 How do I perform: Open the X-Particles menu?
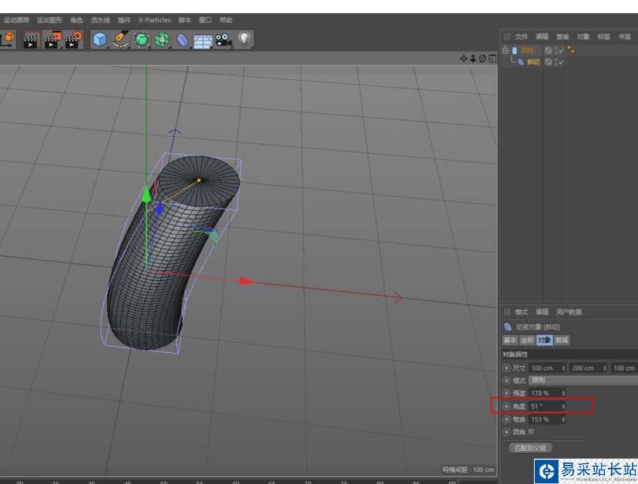pyautogui.click(x=154, y=20)
